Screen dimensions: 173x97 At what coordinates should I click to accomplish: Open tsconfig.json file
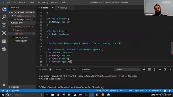(22, 41)
